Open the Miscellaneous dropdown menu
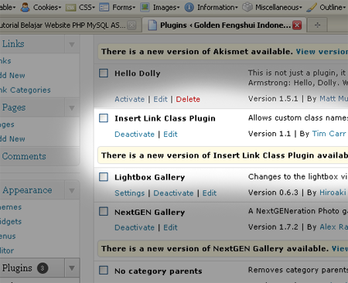The image size is (348, 283). coord(278,8)
